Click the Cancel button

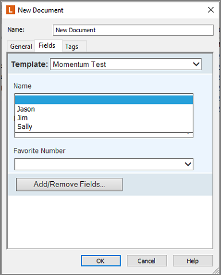click(147, 261)
